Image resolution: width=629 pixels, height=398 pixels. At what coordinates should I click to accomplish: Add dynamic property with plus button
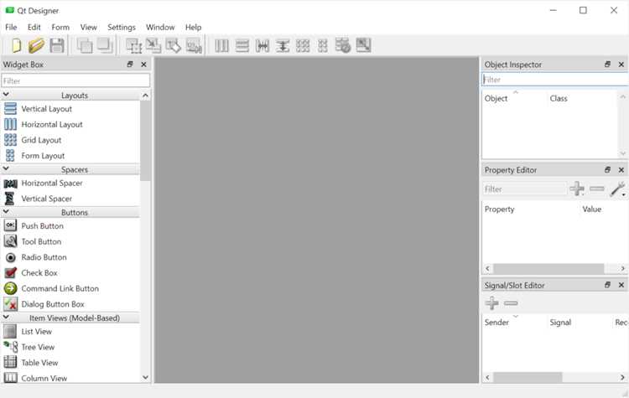tap(577, 189)
